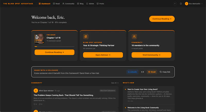The height and width of the screenshot is (112, 206).
Task: Open the Admin nav item
Action: tap(90, 4)
